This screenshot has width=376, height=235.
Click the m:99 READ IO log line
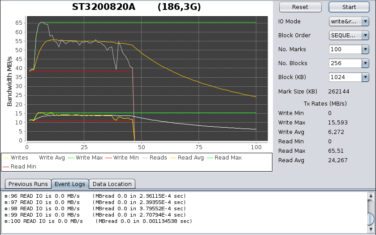[95, 215]
